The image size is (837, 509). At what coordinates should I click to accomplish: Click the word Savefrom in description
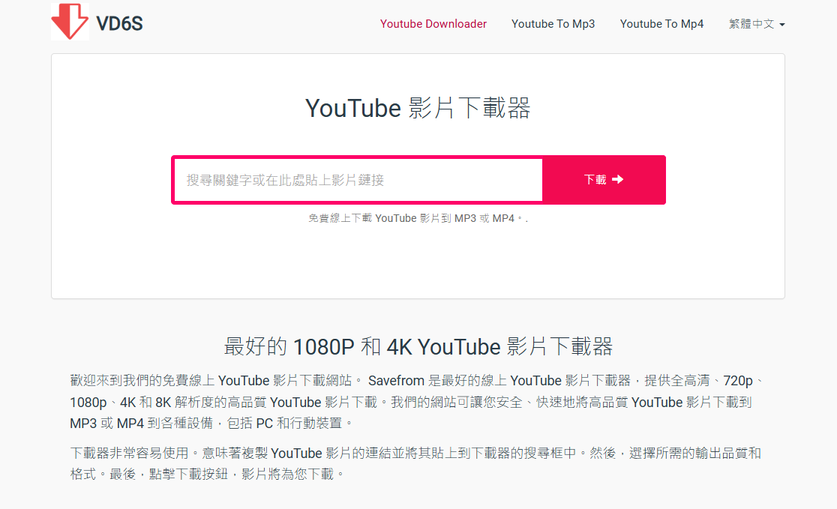tap(396, 380)
